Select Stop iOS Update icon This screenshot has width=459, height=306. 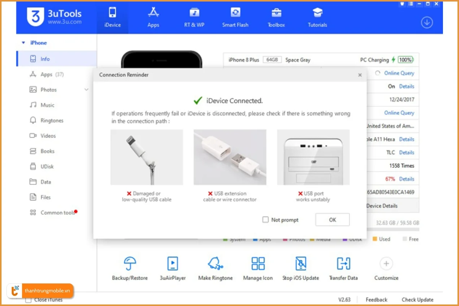coord(301,264)
